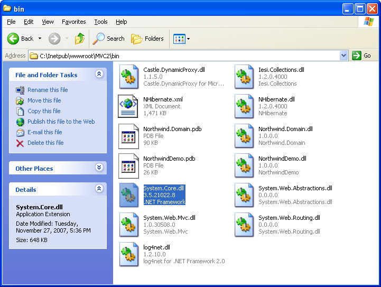
Task: Click the red X delete icon
Action: point(20,143)
